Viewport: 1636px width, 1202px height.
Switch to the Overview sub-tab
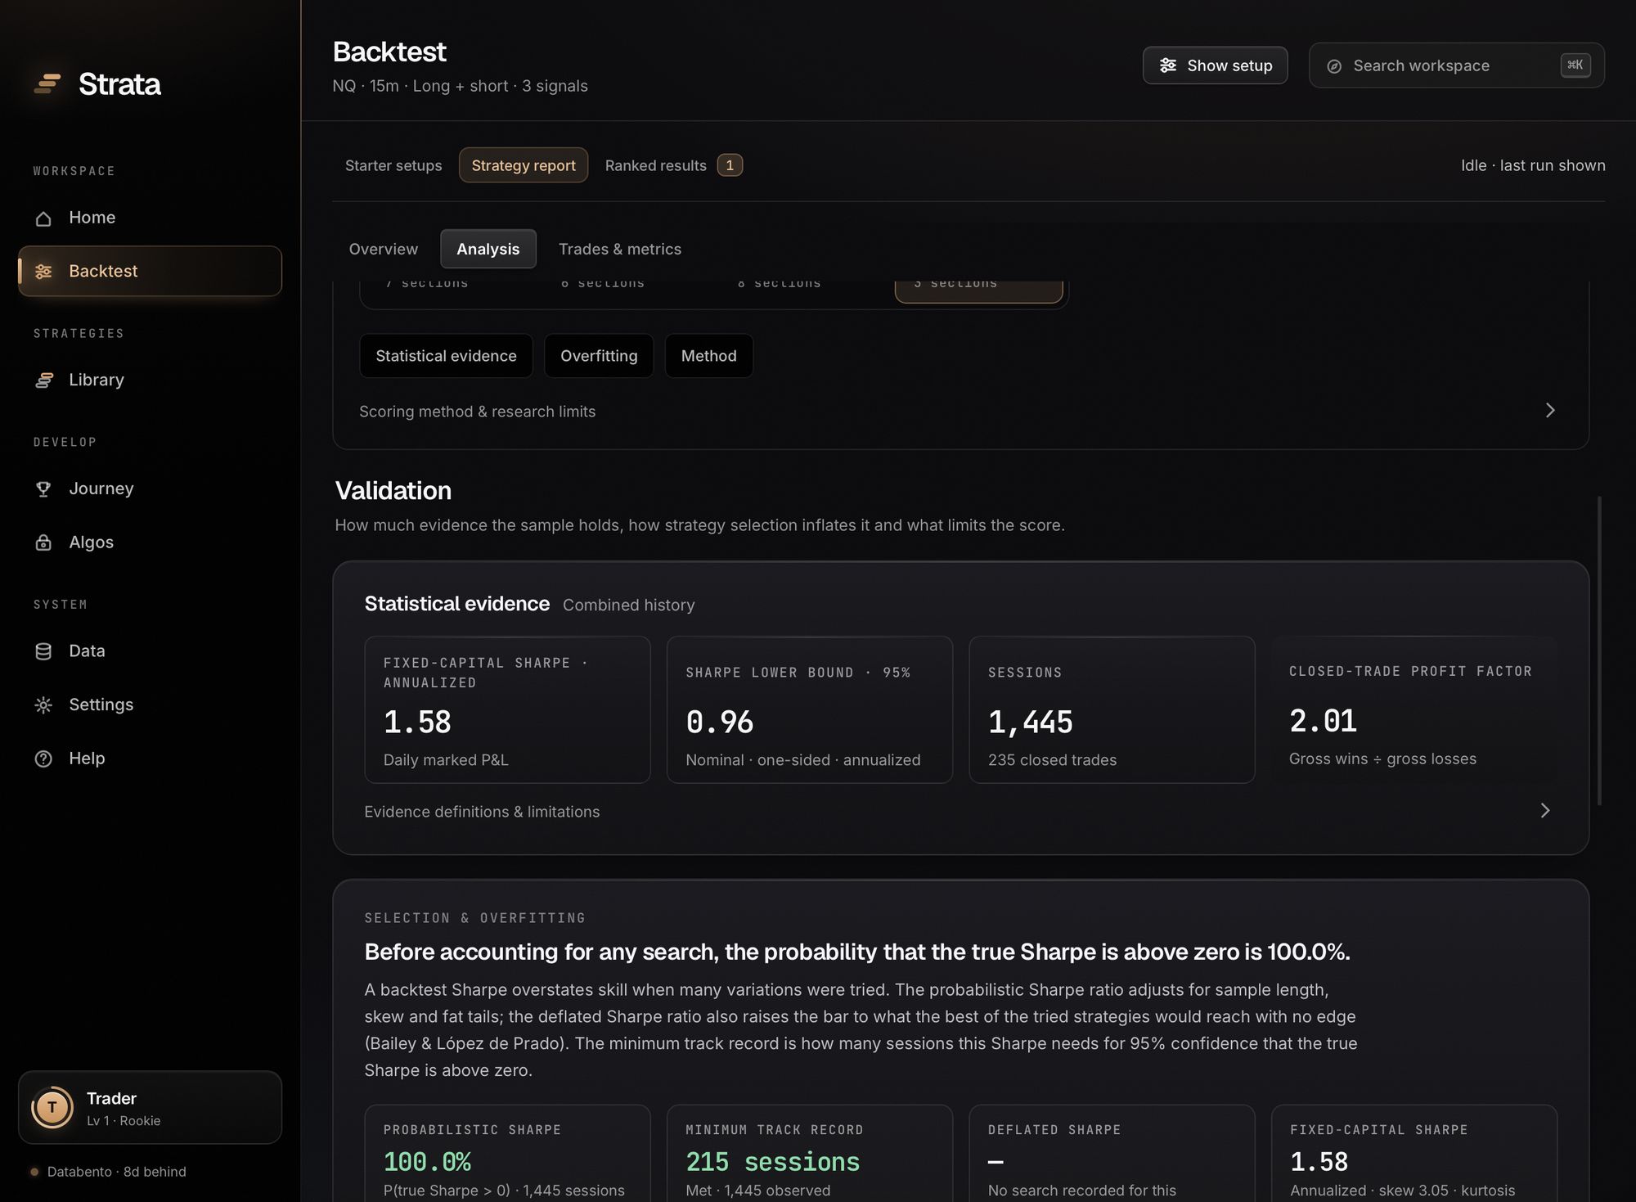point(383,249)
